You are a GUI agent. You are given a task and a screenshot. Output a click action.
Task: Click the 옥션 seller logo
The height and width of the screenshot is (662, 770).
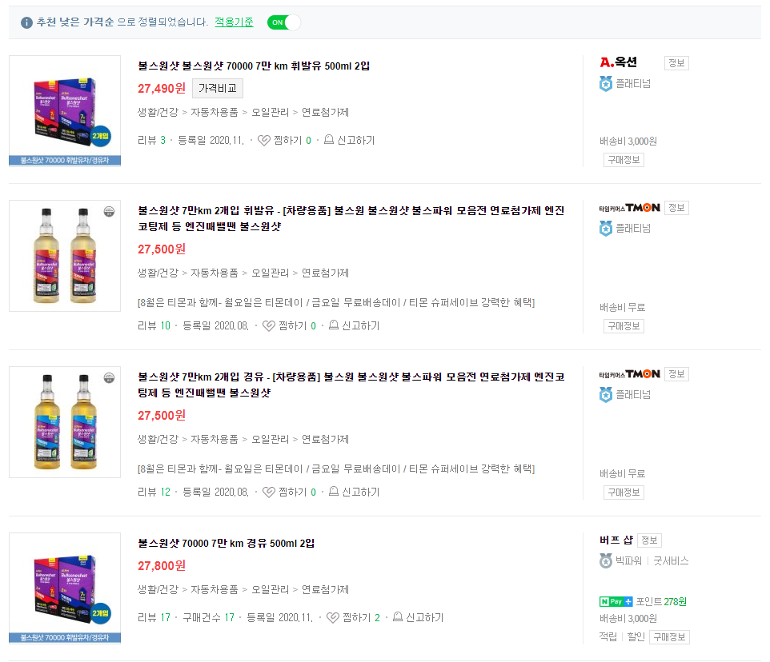618,62
